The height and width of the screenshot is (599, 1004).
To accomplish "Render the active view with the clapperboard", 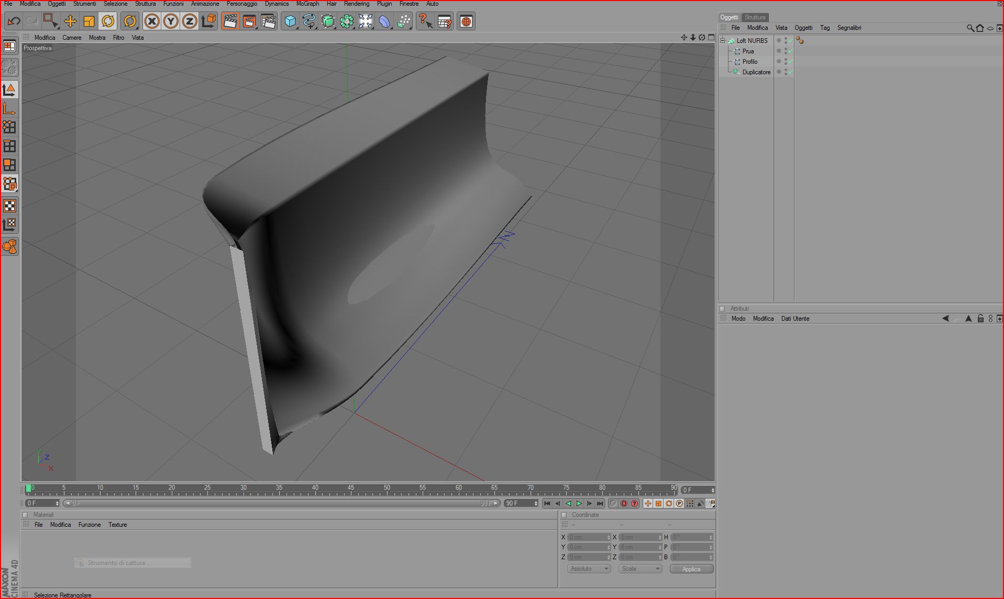I will point(230,21).
